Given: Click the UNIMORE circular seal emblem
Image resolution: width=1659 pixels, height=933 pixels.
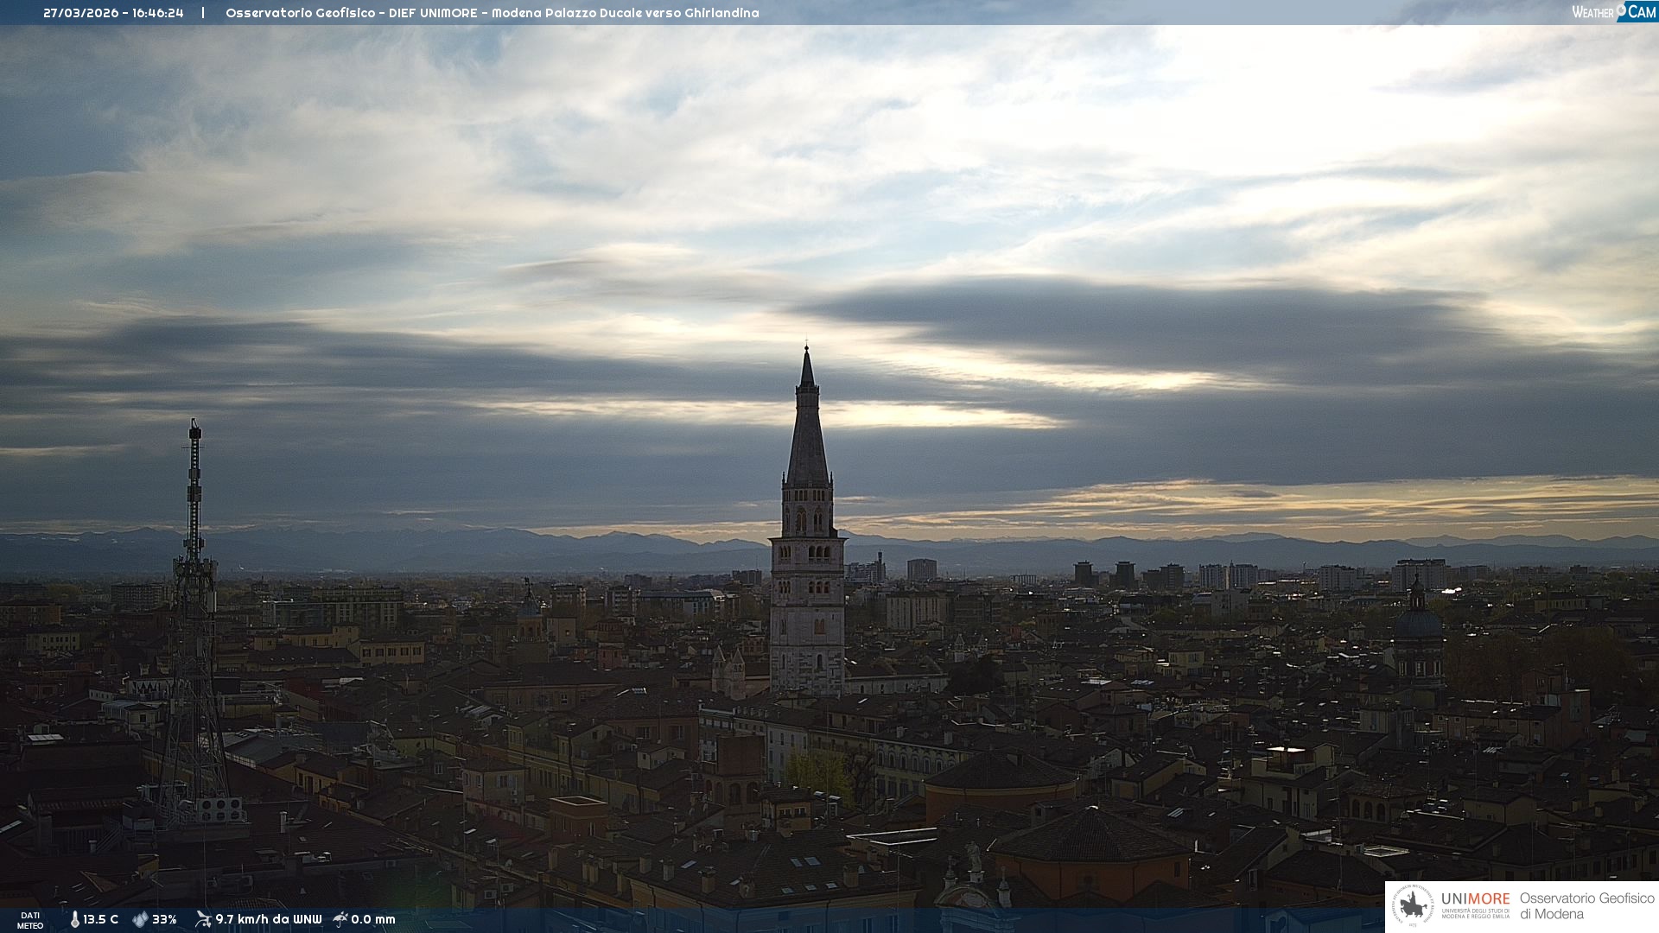Looking at the screenshot, I should (1413, 906).
